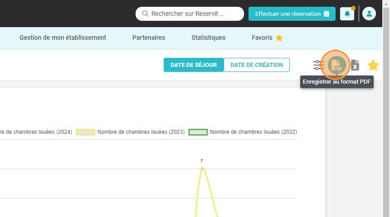
Task: Toggle 2023 yellow legend swatch
Action: click(x=86, y=132)
